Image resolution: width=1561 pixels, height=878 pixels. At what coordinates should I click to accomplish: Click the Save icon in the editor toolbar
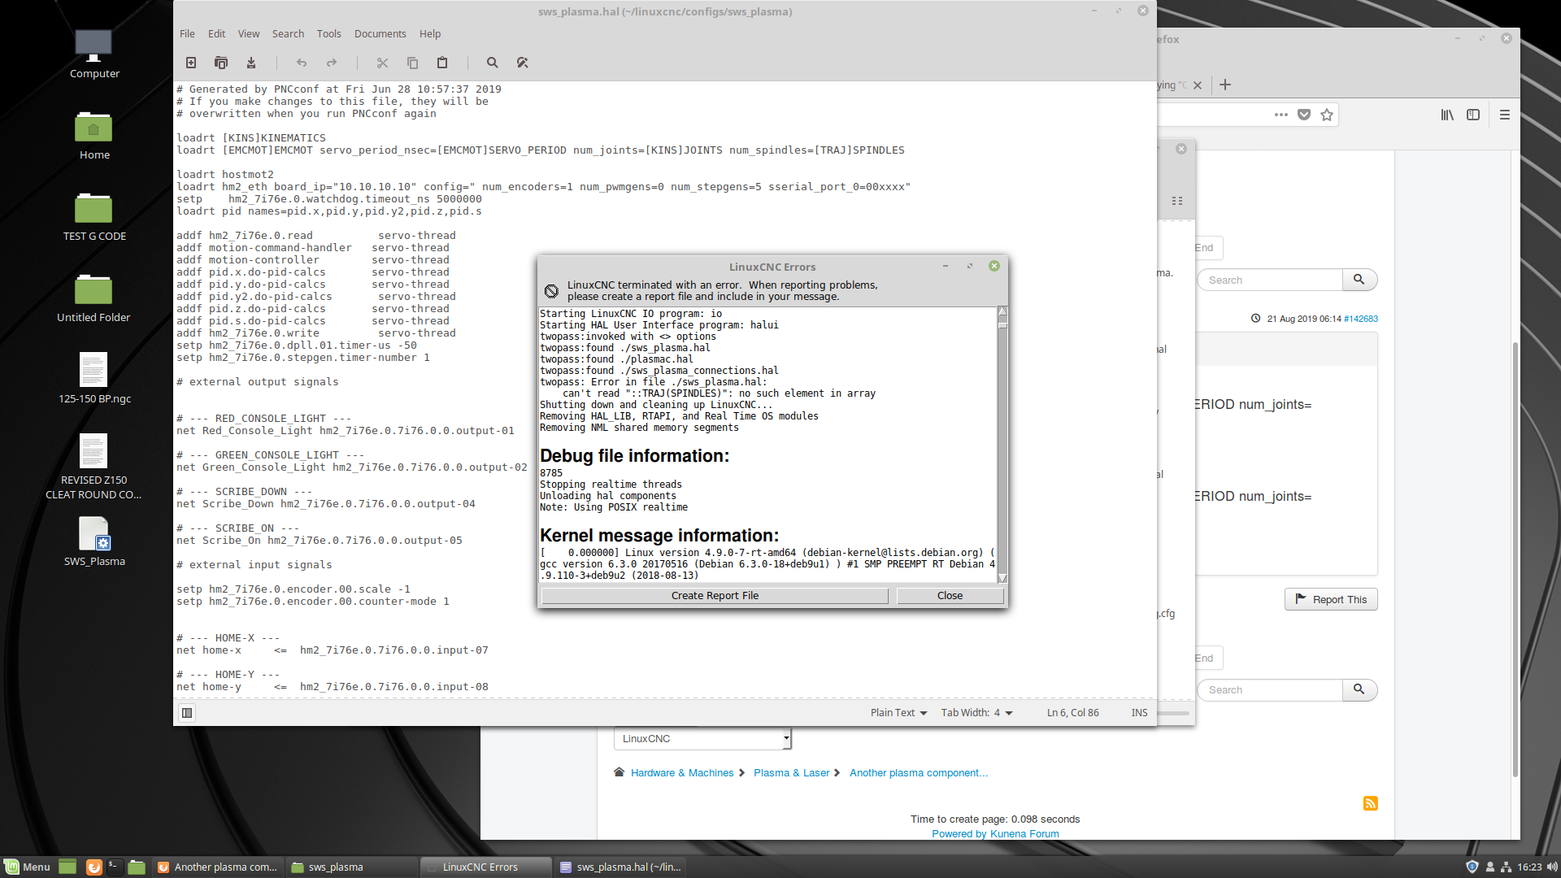[x=251, y=63]
